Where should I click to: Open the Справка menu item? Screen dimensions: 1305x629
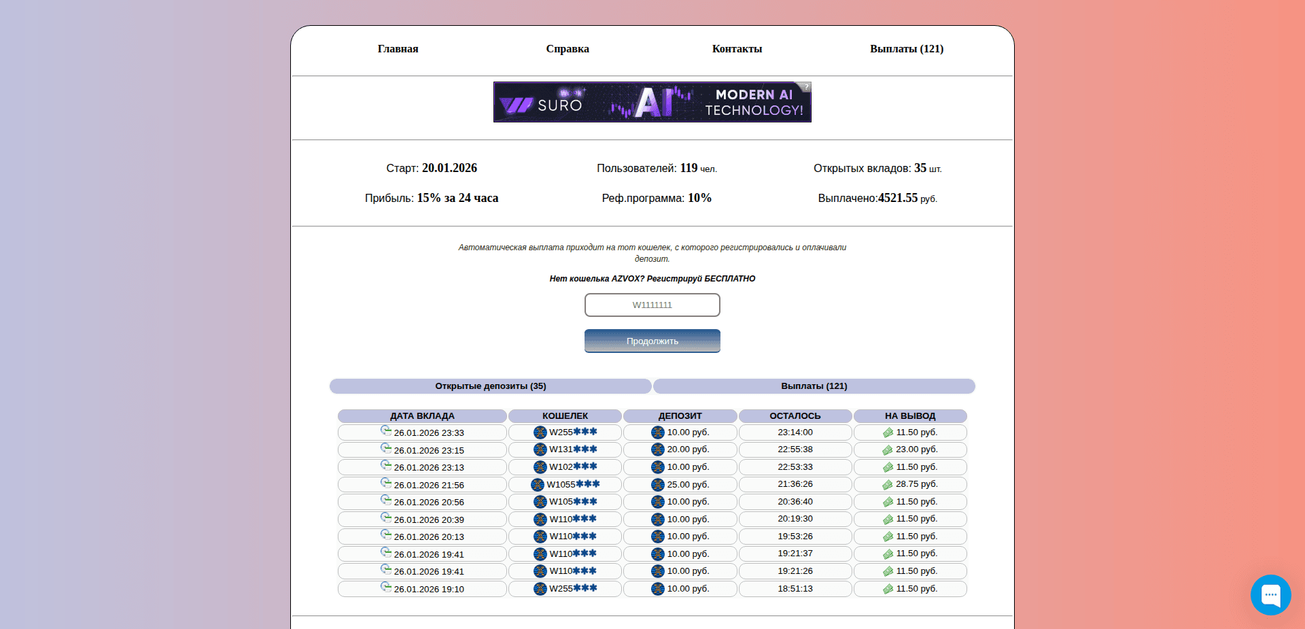point(568,48)
